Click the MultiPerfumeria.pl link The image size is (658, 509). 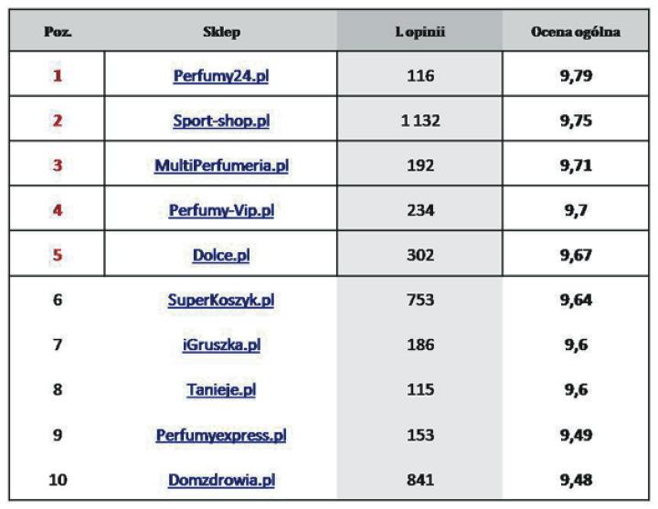tap(221, 166)
